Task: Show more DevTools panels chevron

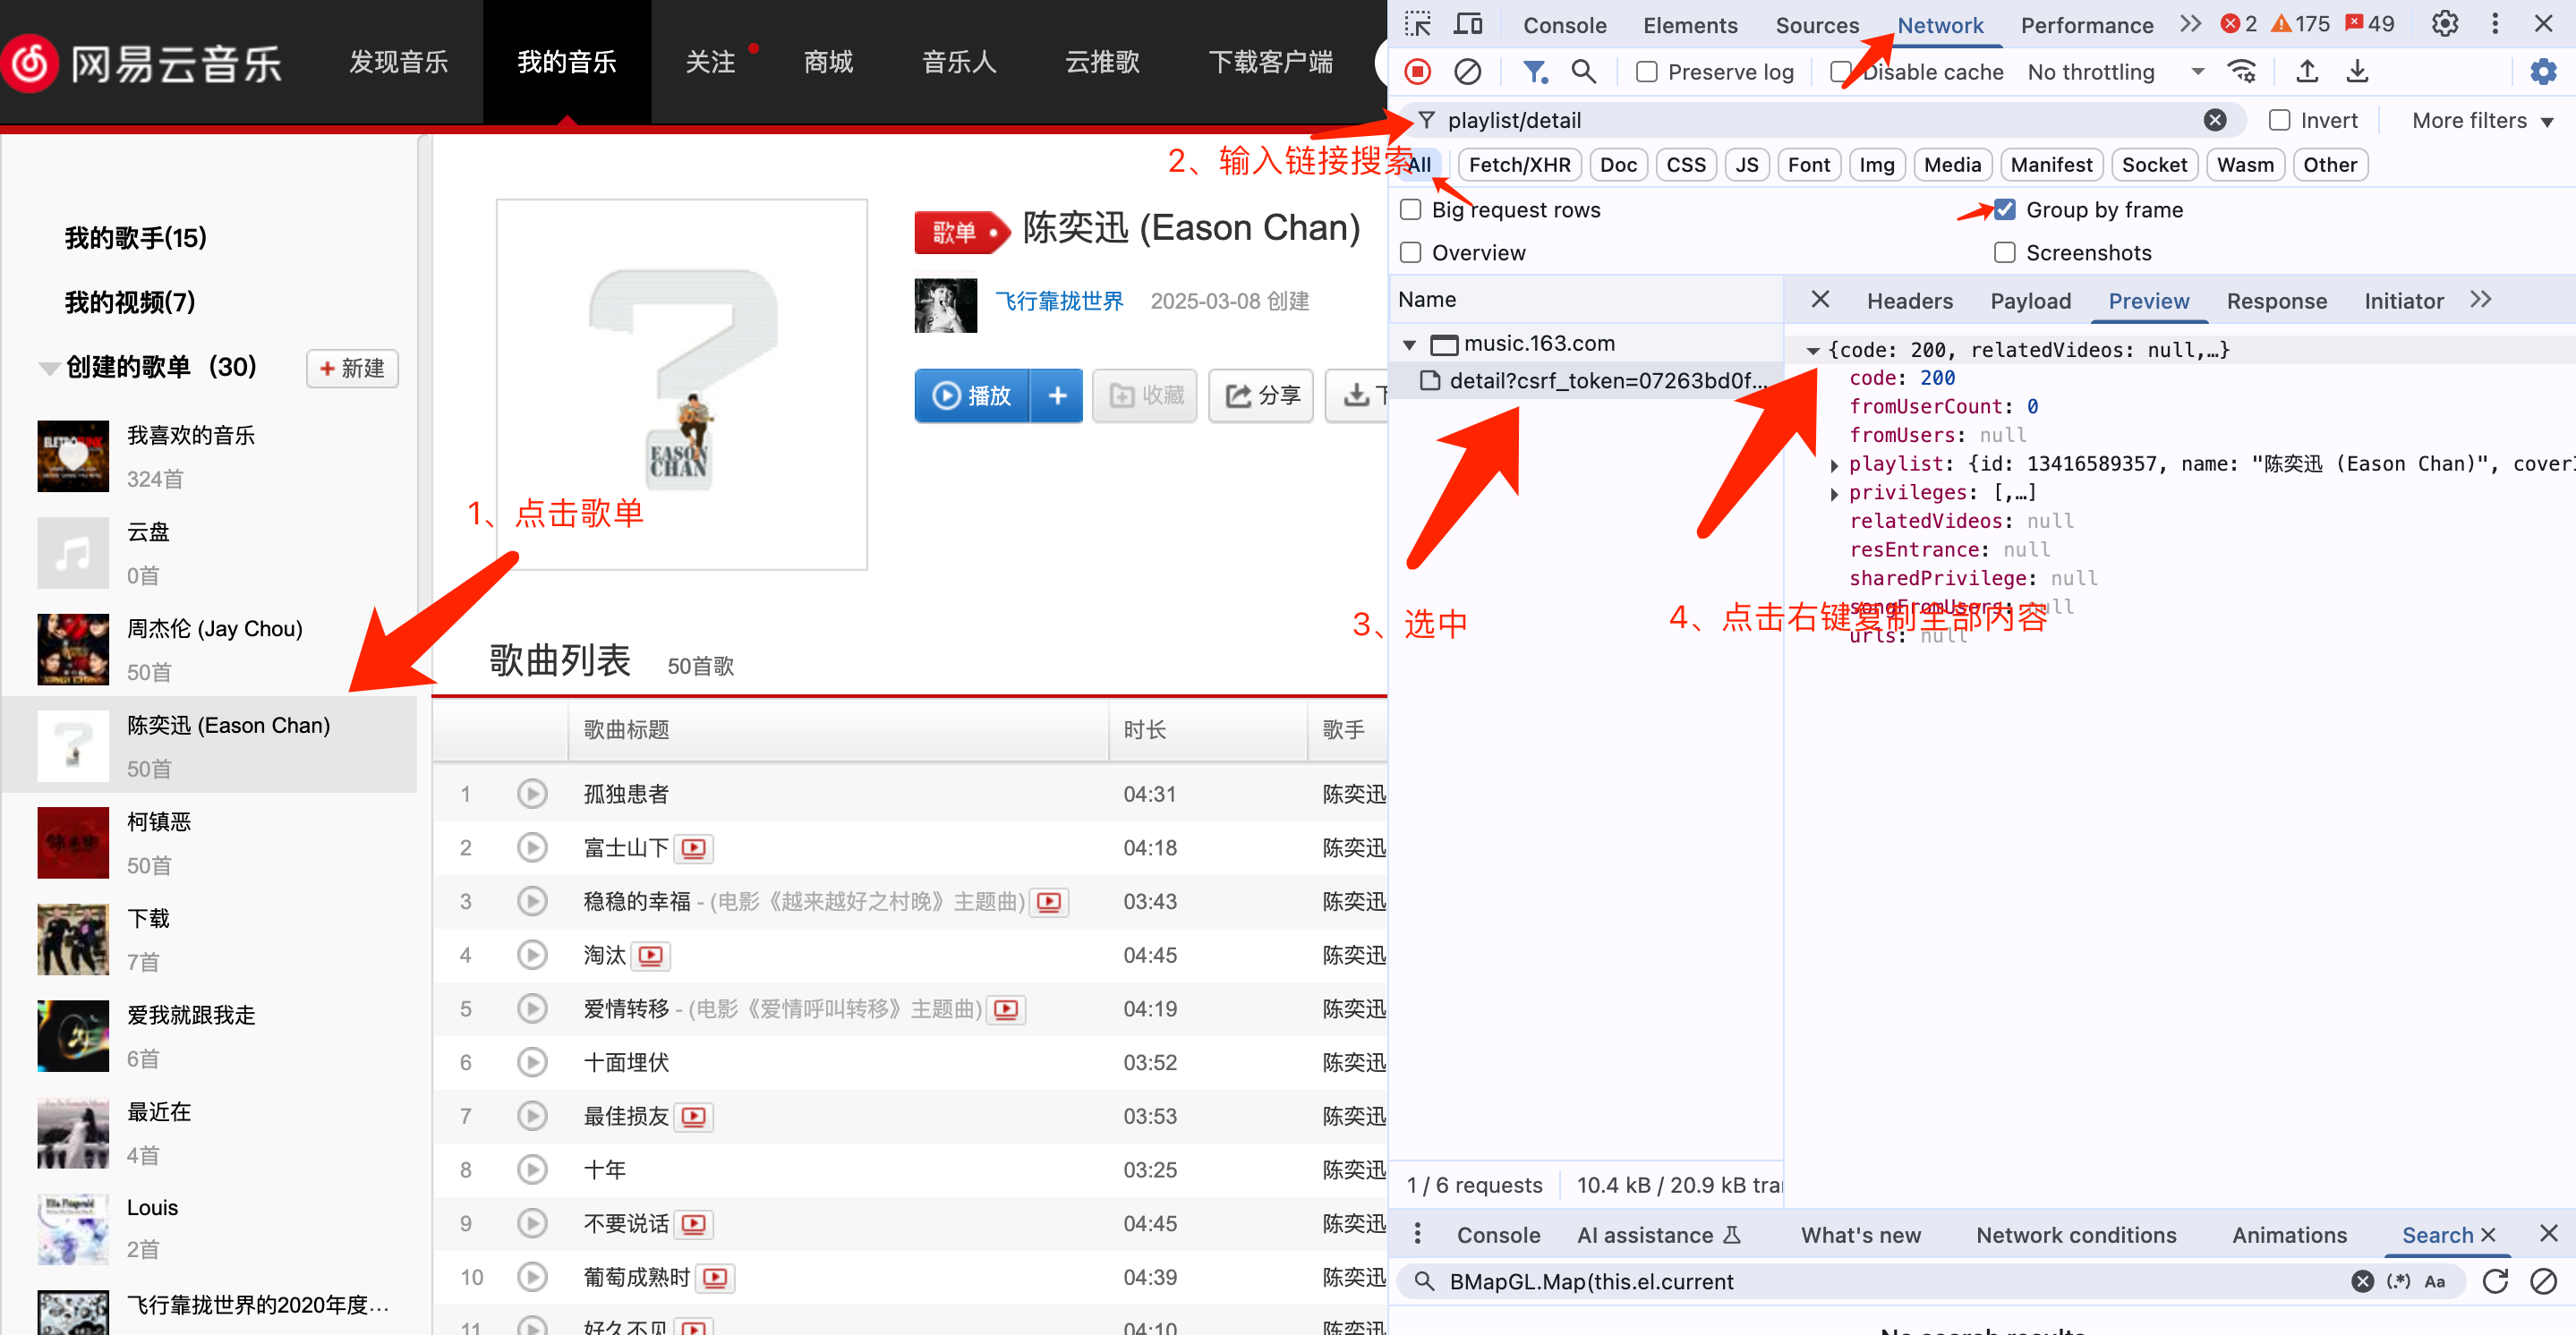Action: tap(2190, 24)
